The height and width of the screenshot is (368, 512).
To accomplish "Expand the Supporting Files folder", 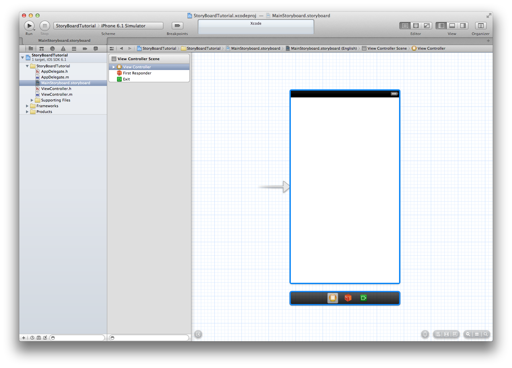I will tap(32, 100).
